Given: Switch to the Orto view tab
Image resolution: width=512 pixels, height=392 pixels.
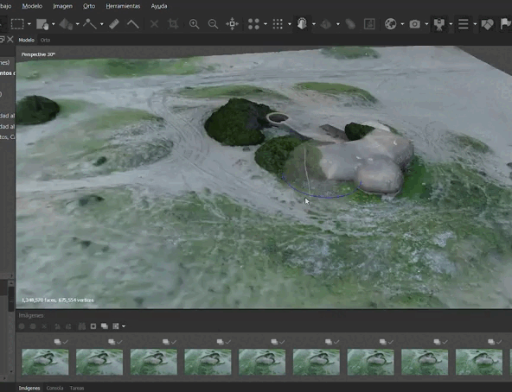Looking at the screenshot, I should [x=45, y=40].
